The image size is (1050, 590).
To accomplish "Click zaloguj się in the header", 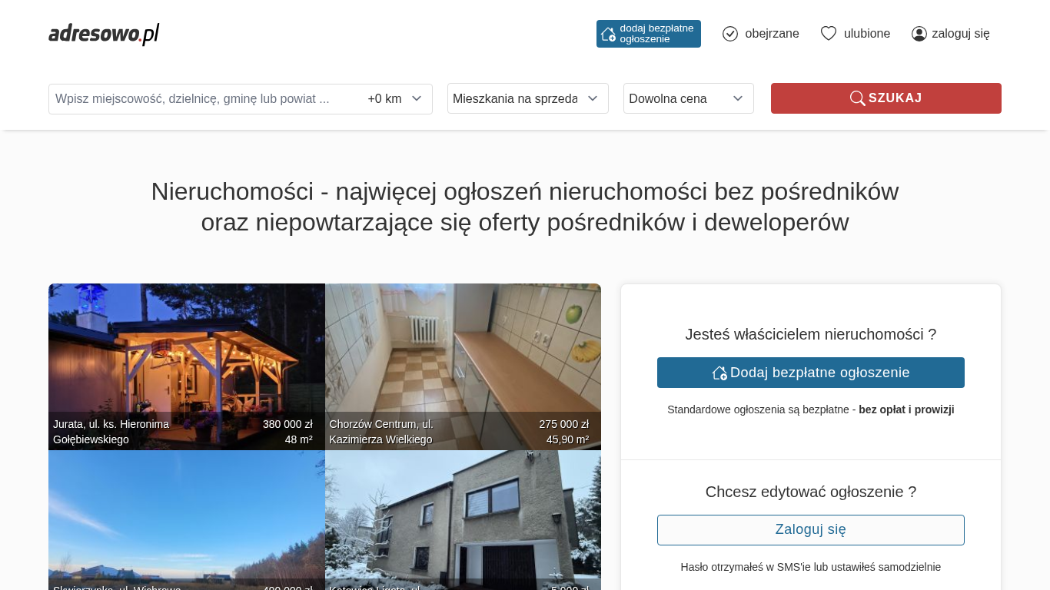I will [x=960, y=34].
